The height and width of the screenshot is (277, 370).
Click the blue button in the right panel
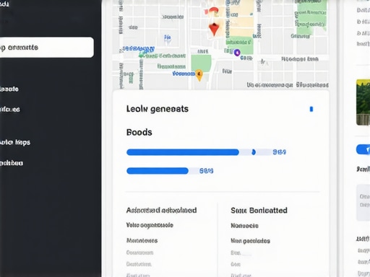pos(363,149)
